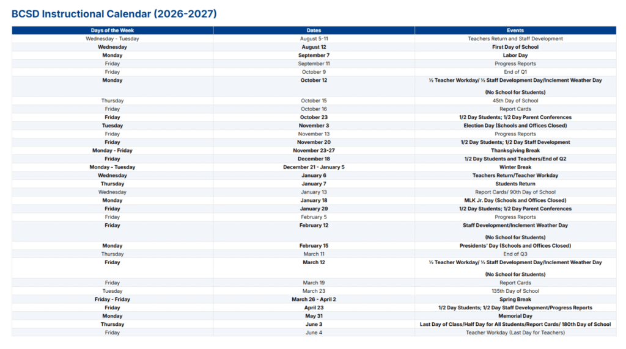Click the 'September 11' date cell
This screenshot has height=349, width=626.
coord(314,63)
